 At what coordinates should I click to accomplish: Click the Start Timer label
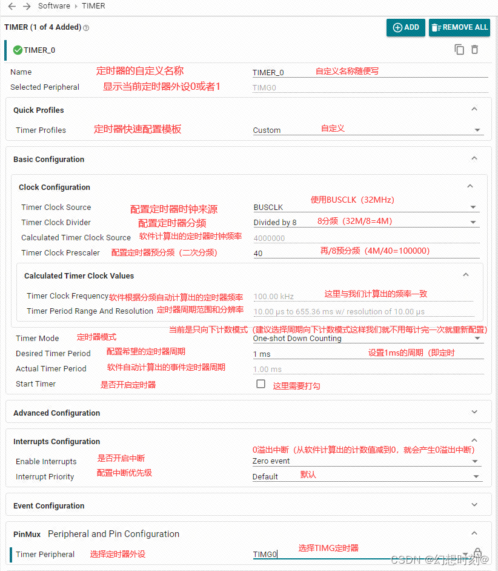click(x=36, y=384)
